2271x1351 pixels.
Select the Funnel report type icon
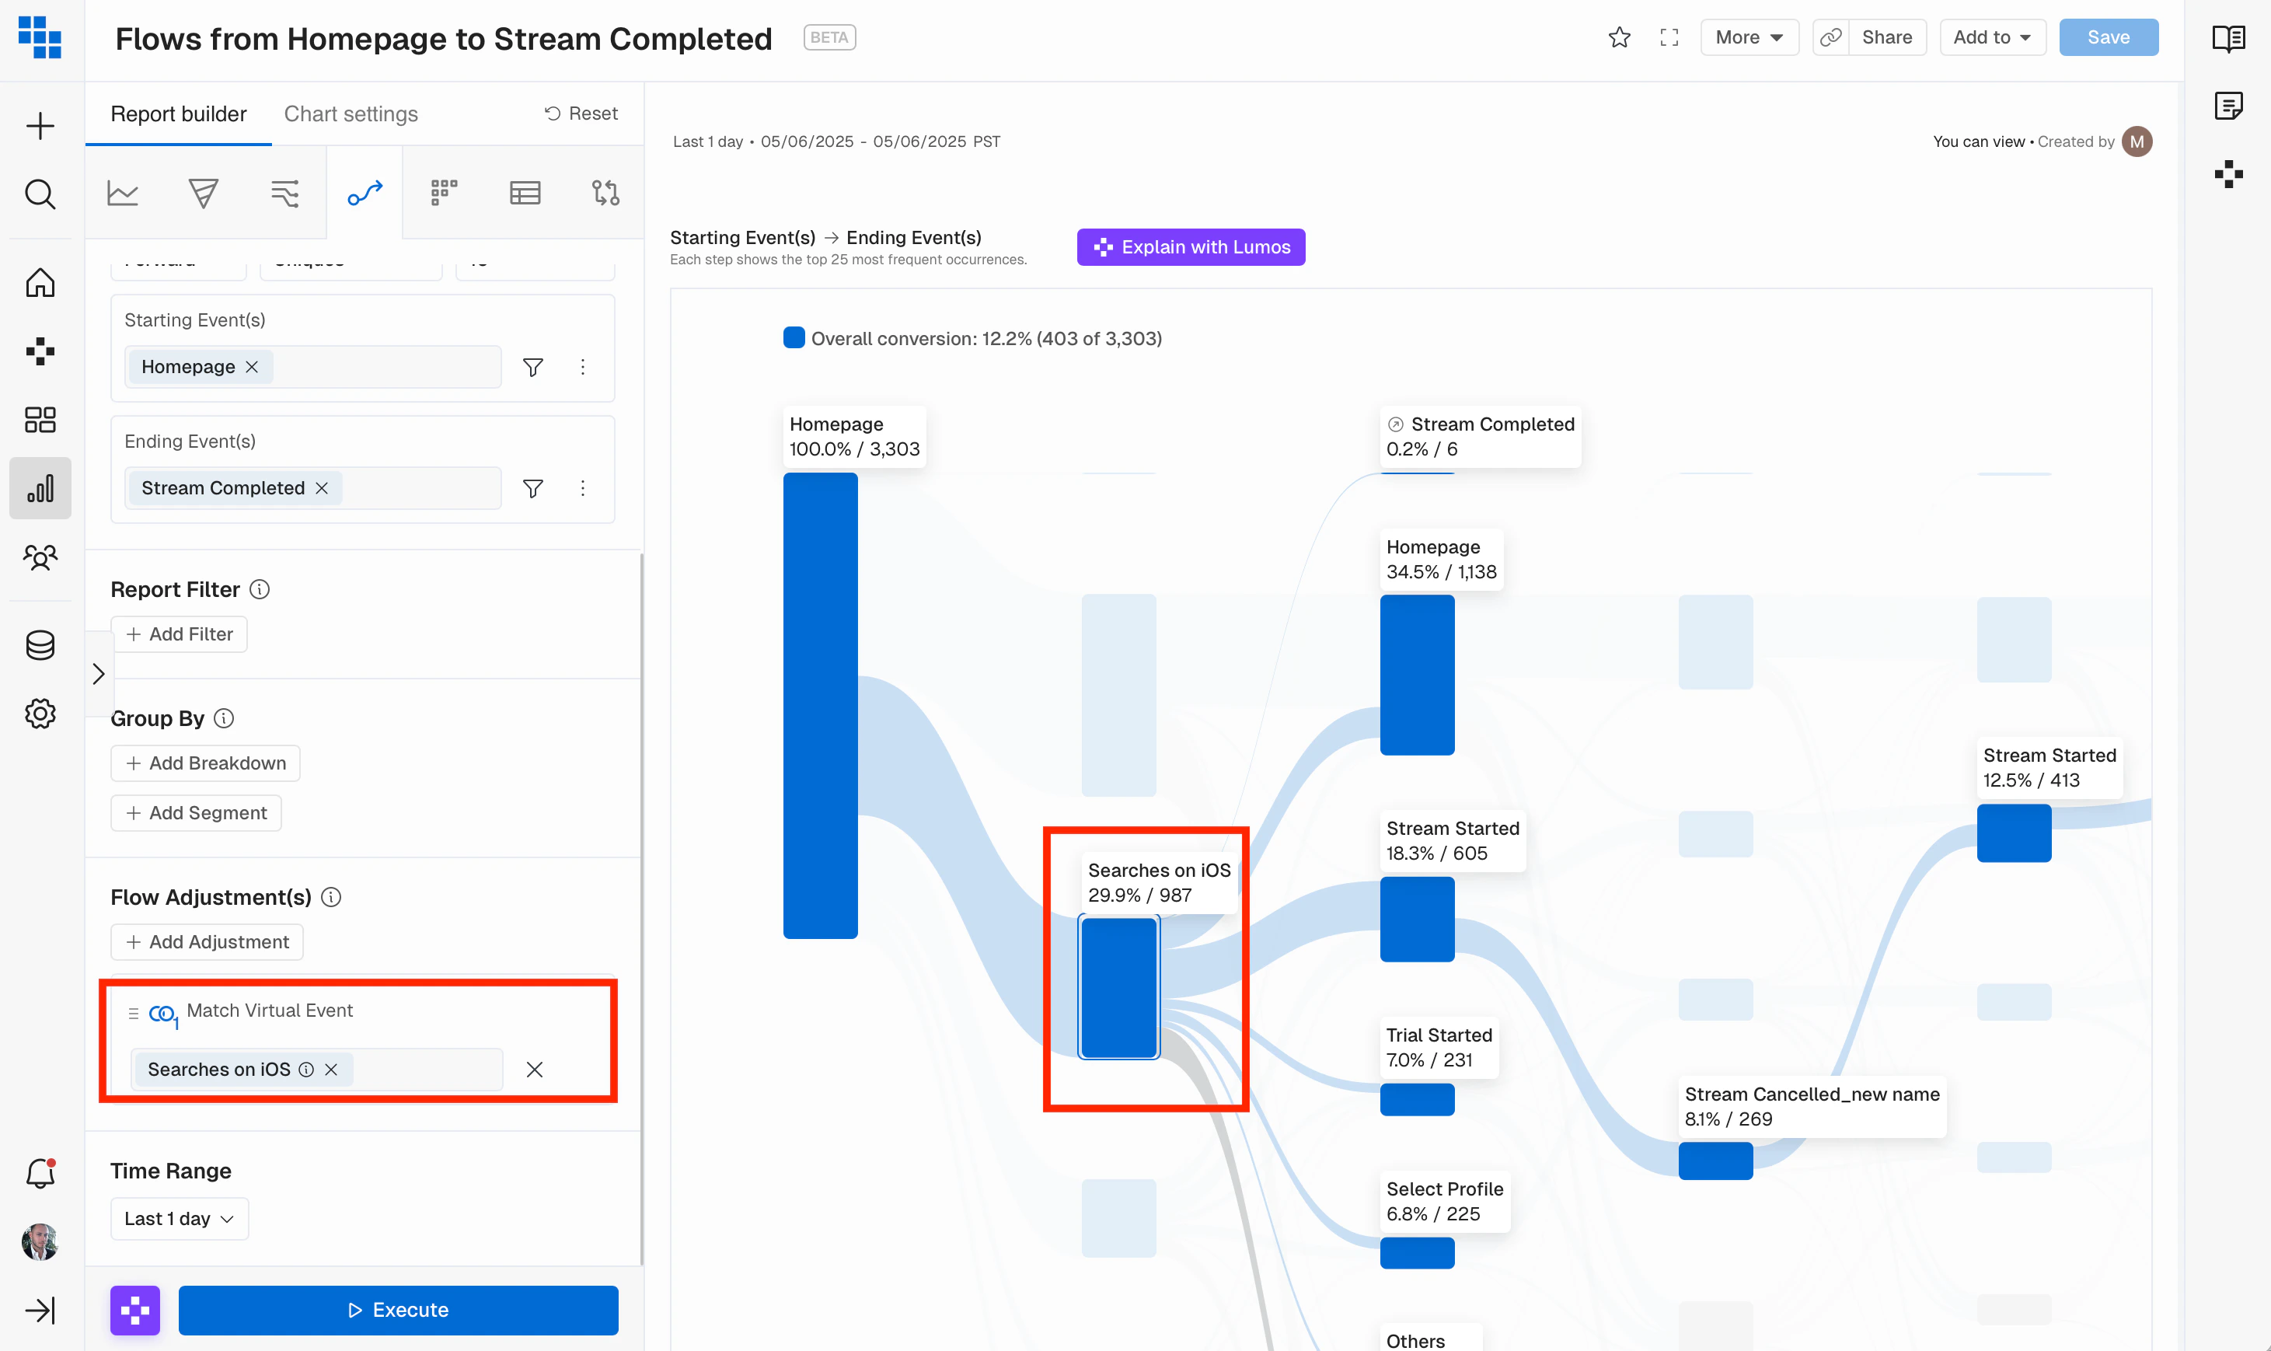click(203, 193)
